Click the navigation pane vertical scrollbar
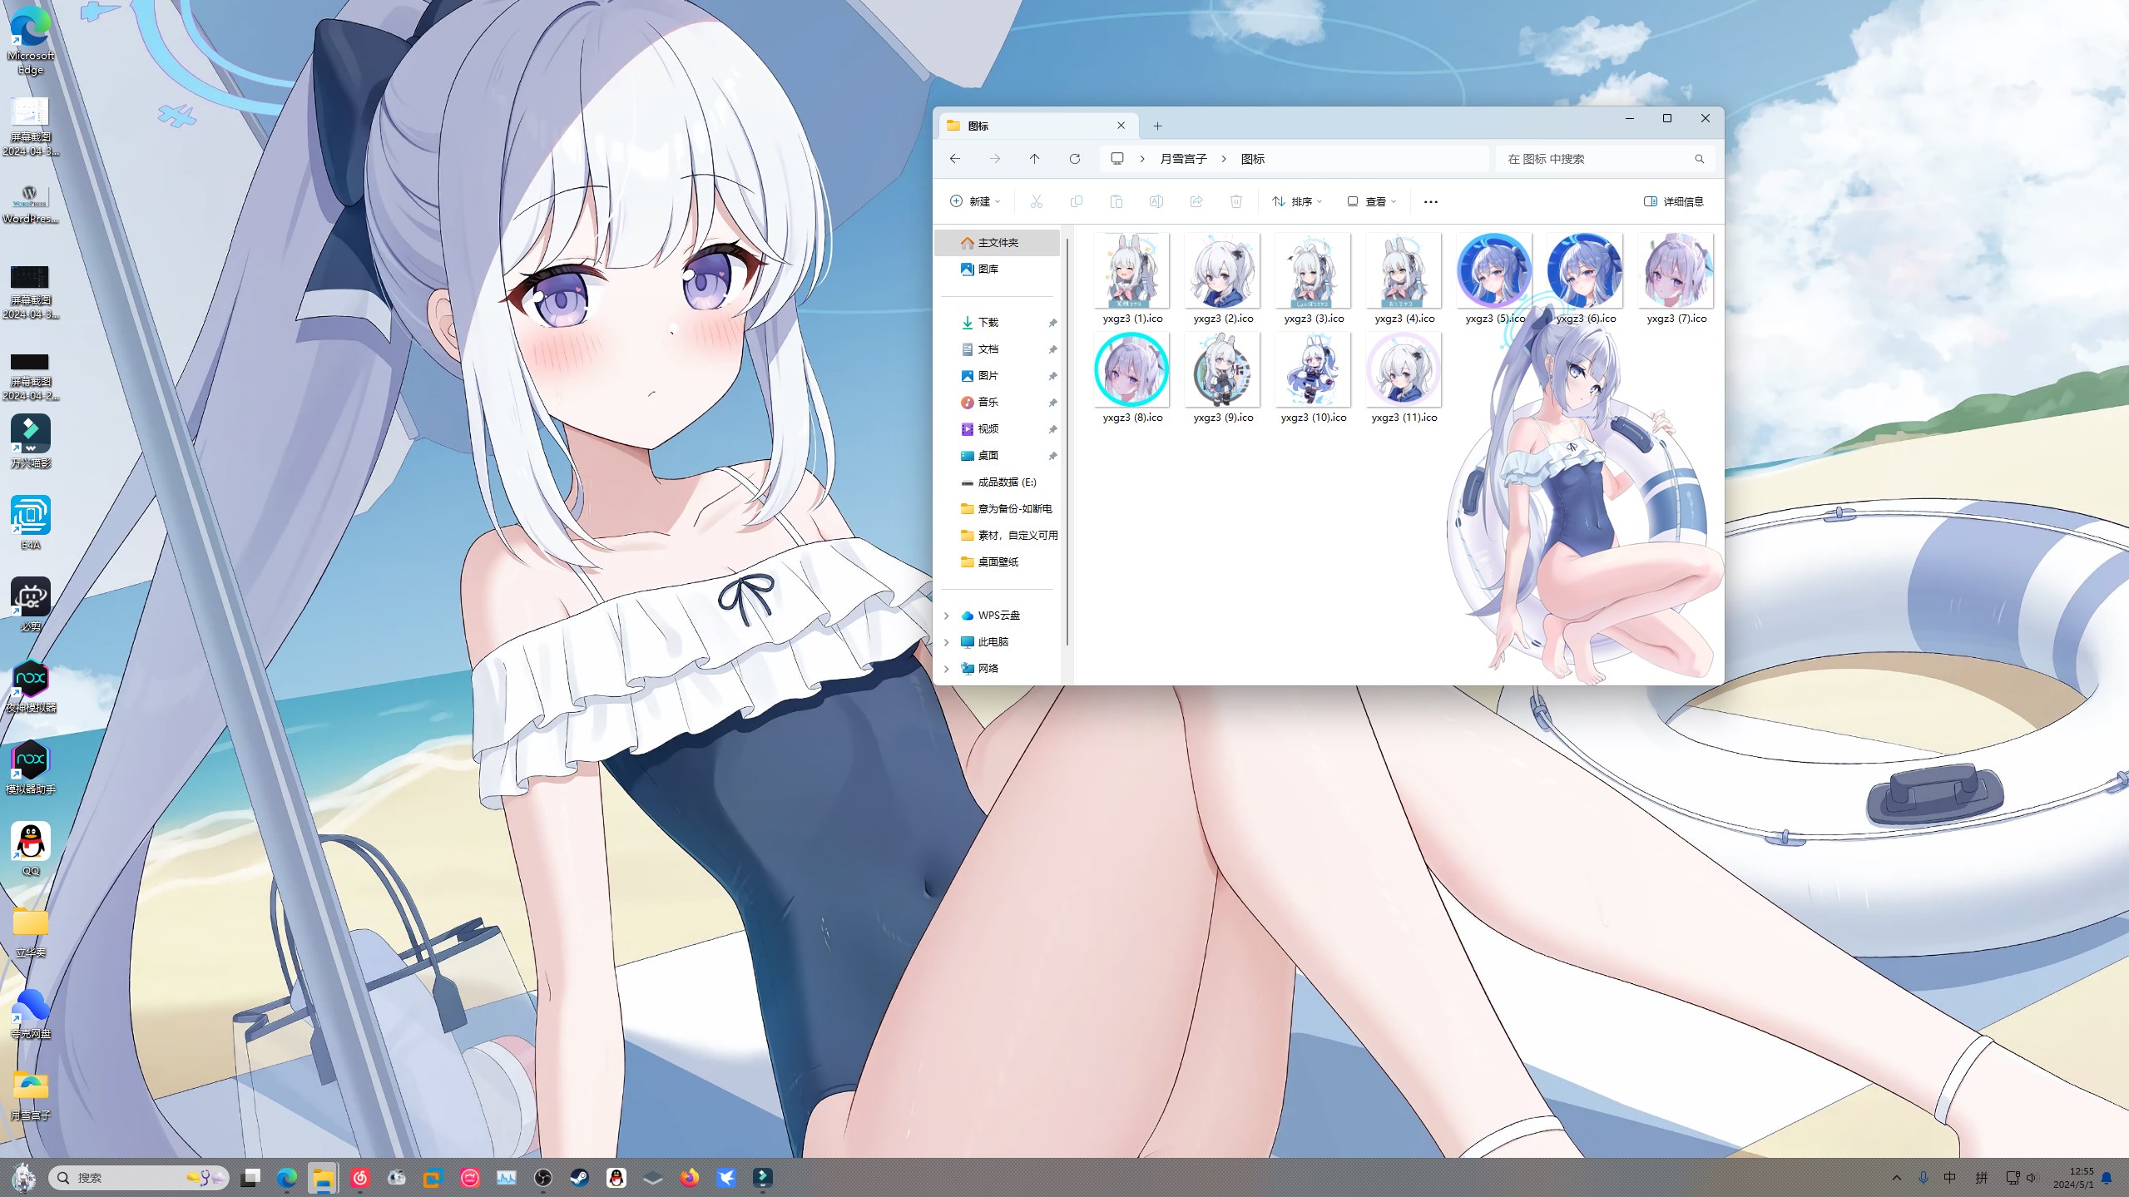This screenshot has width=2129, height=1197. tap(1067, 441)
